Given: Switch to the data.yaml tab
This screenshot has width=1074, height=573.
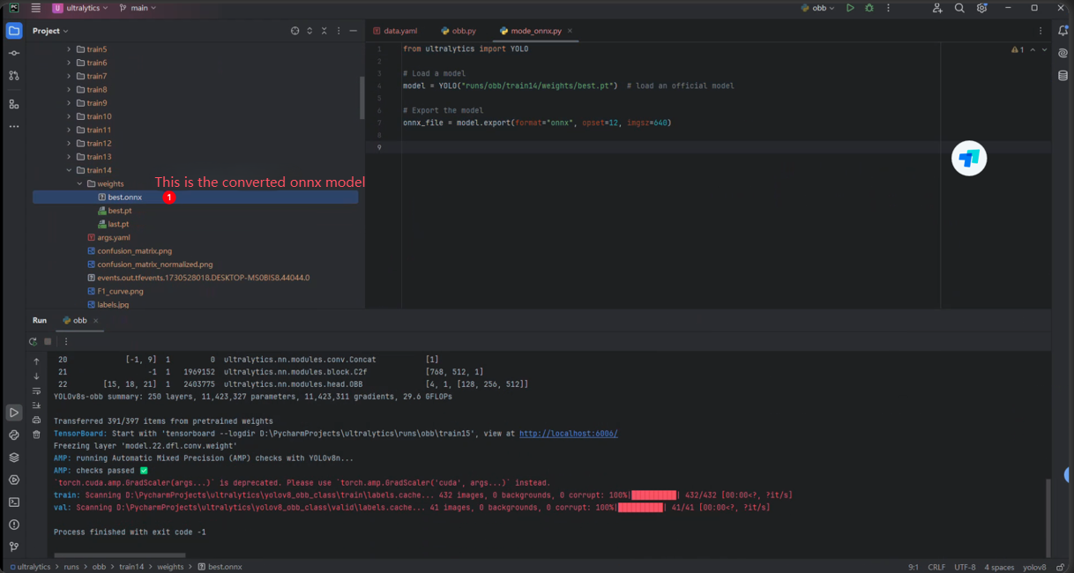Looking at the screenshot, I should (x=395, y=31).
